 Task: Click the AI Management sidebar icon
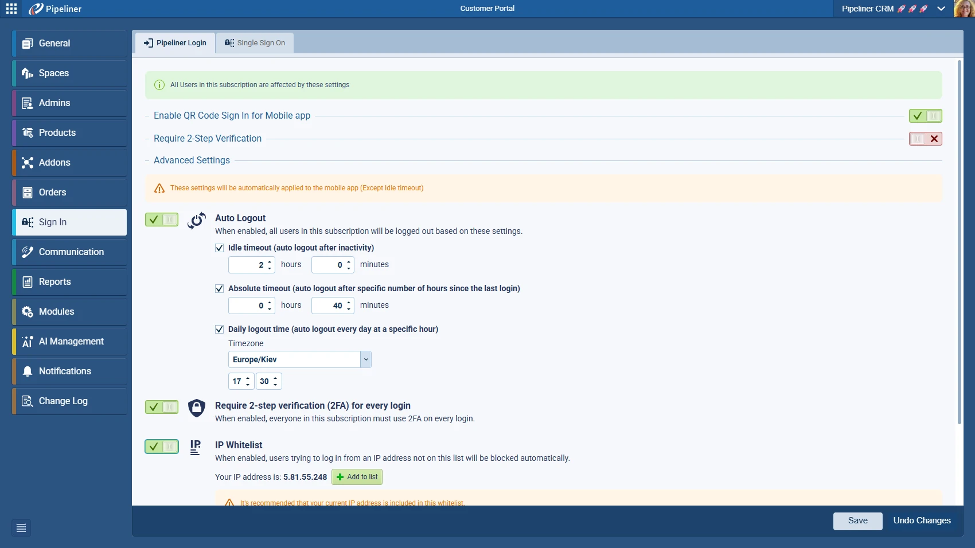(27, 342)
